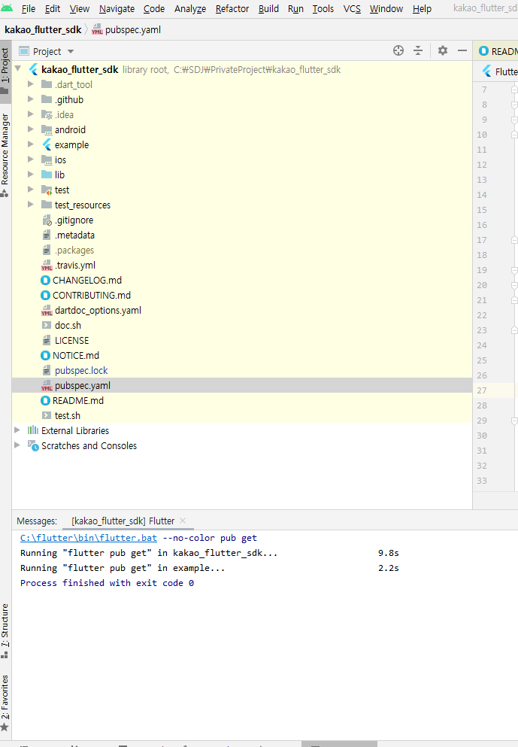518x747 pixels.
Task: Hide the Project panel with minus icon
Action: pyautogui.click(x=462, y=50)
